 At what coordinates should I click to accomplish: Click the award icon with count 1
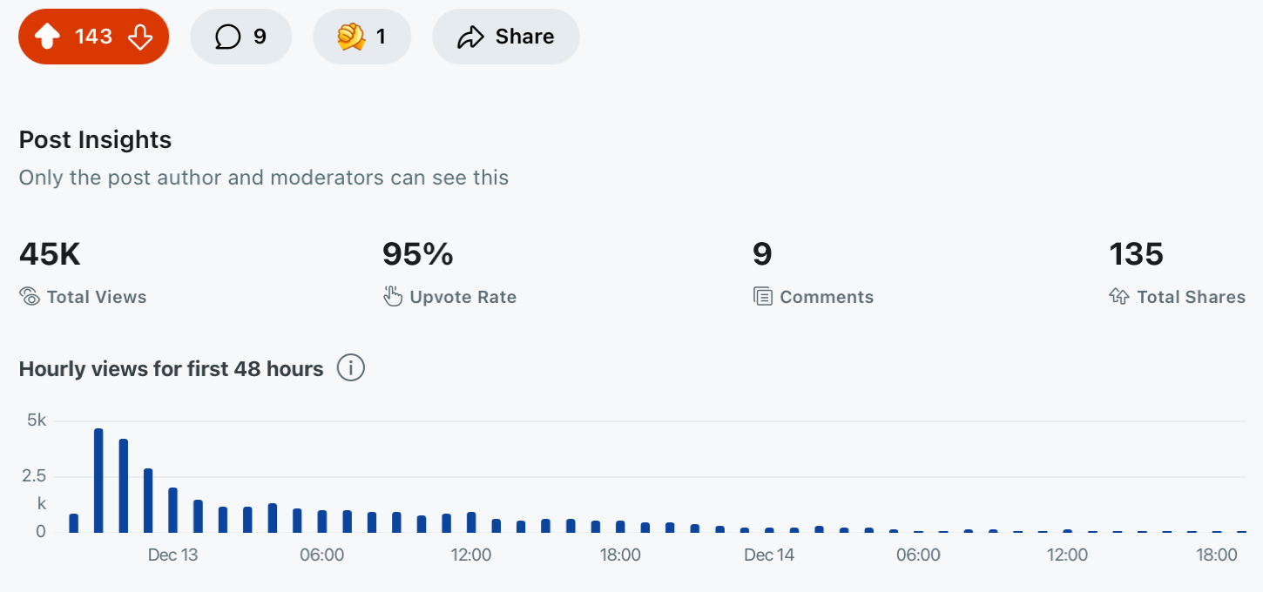(x=351, y=37)
